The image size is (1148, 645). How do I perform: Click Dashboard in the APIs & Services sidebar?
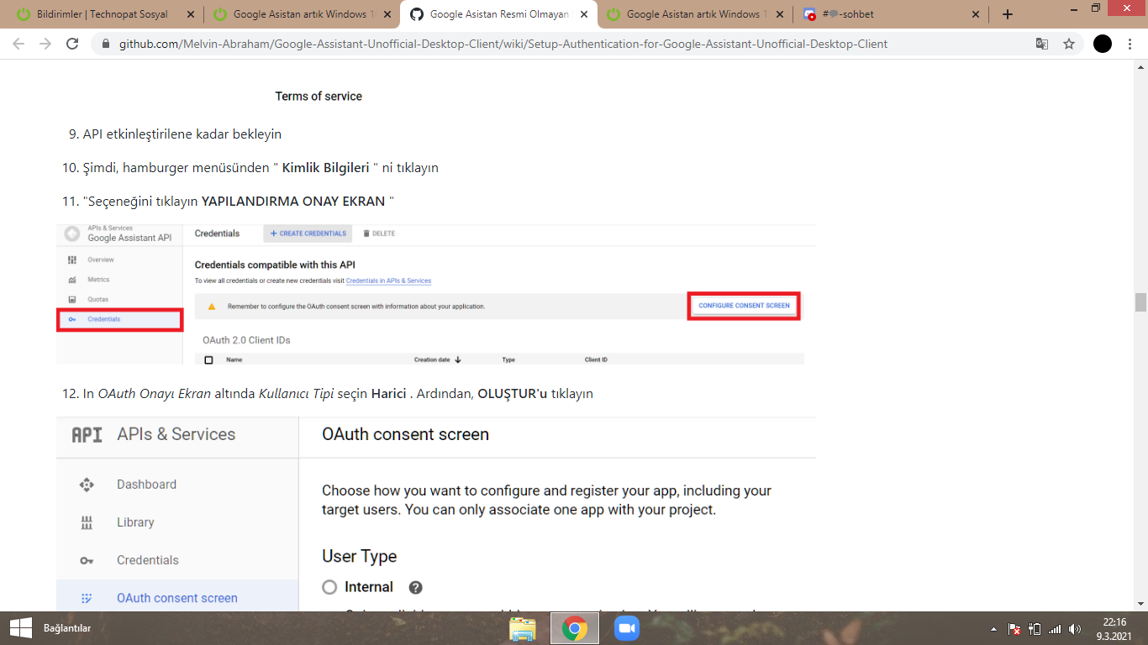pos(146,485)
